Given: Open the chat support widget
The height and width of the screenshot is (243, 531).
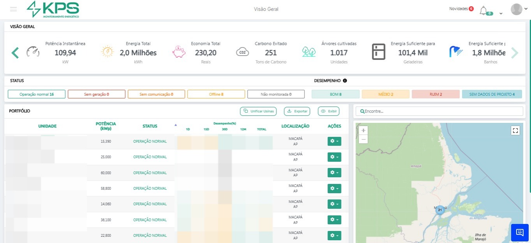Looking at the screenshot, I should point(519,233).
